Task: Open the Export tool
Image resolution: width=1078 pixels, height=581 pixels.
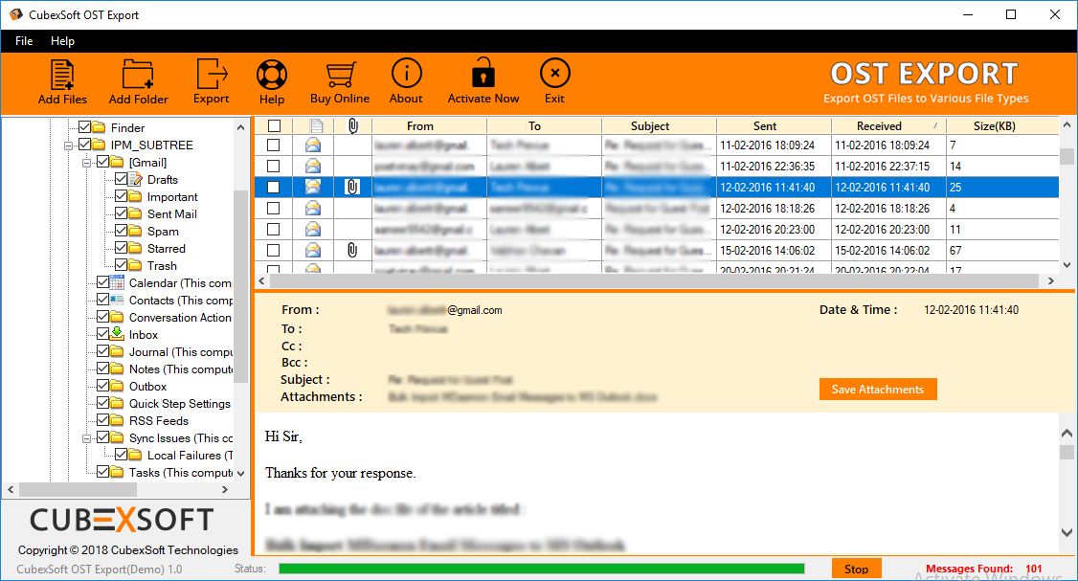Action: [x=211, y=74]
